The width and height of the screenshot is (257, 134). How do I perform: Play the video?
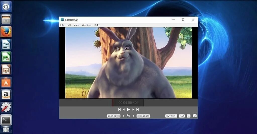click(128, 109)
